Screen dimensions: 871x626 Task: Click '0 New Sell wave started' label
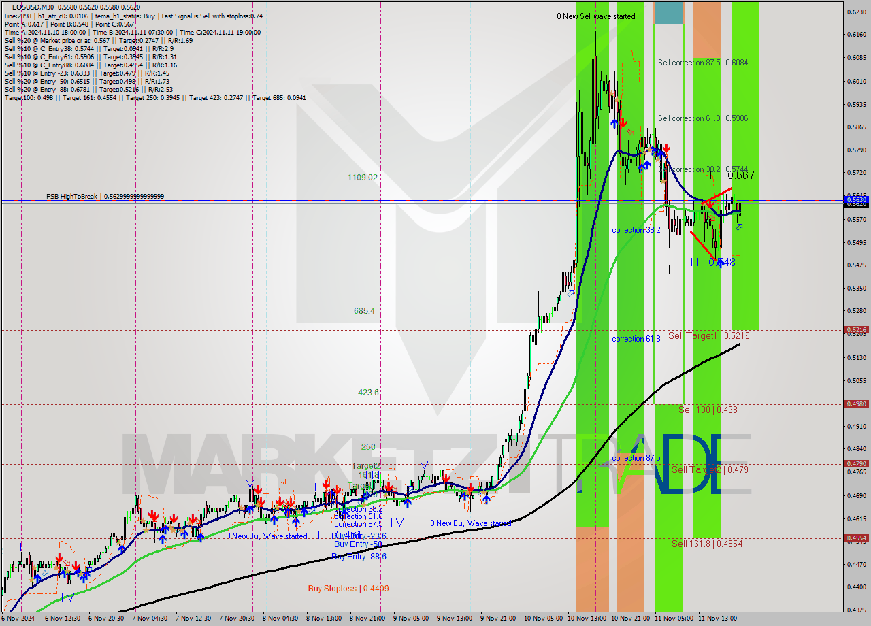595,16
